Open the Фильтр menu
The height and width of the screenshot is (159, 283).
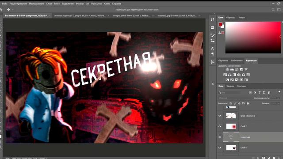pyautogui.click(x=80, y=4)
